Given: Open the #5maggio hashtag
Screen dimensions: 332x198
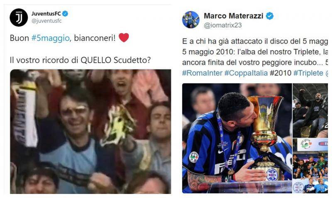Looking at the screenshot, I should (50, 38).
